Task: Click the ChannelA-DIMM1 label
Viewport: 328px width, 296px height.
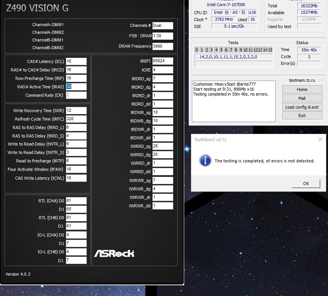Action: tap(48, 25)
